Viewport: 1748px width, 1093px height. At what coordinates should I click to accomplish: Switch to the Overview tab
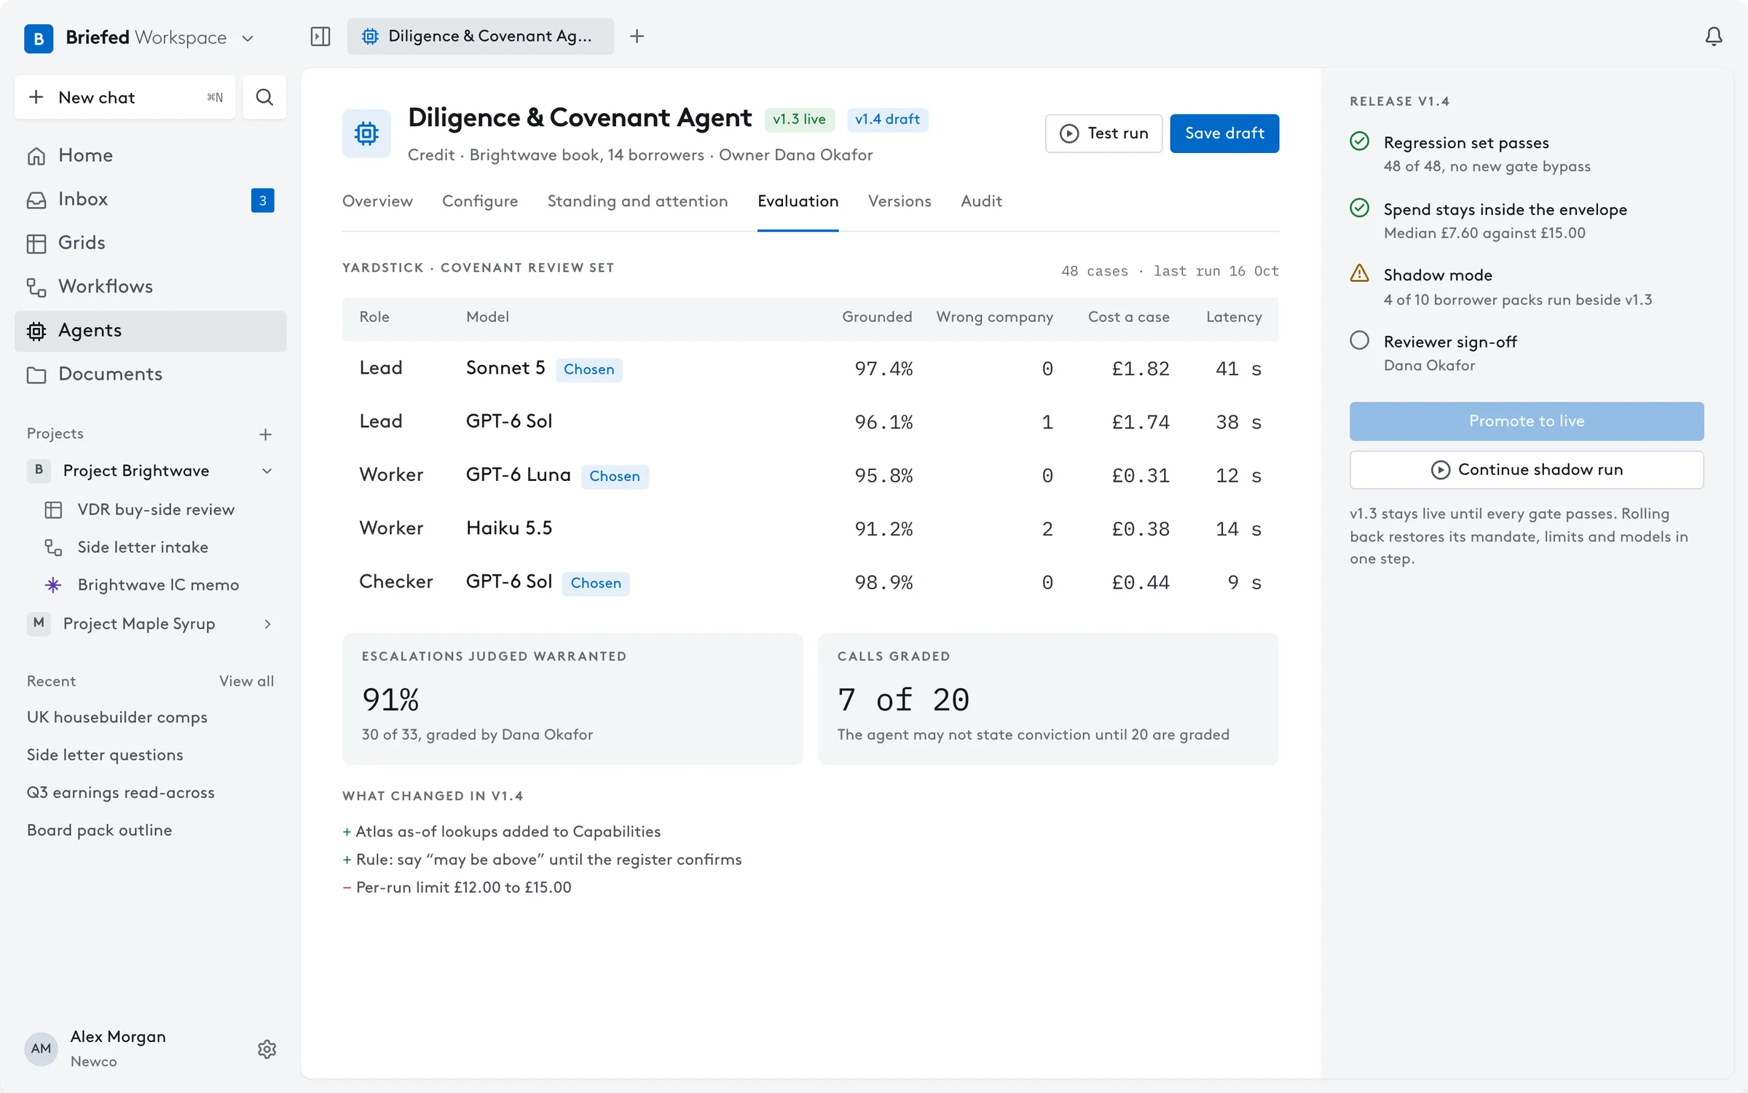(x=377, y=201)
